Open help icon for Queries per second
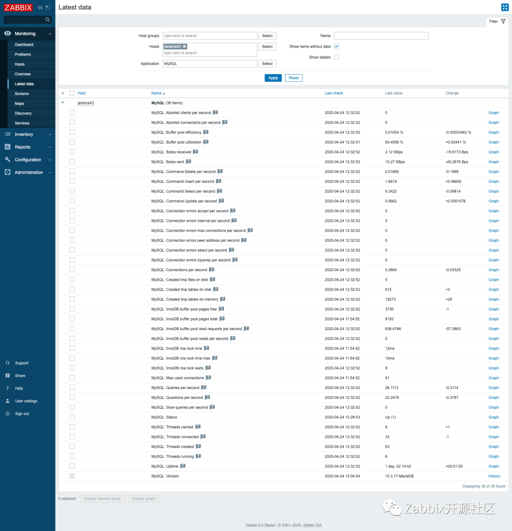 tap(203, 388)
